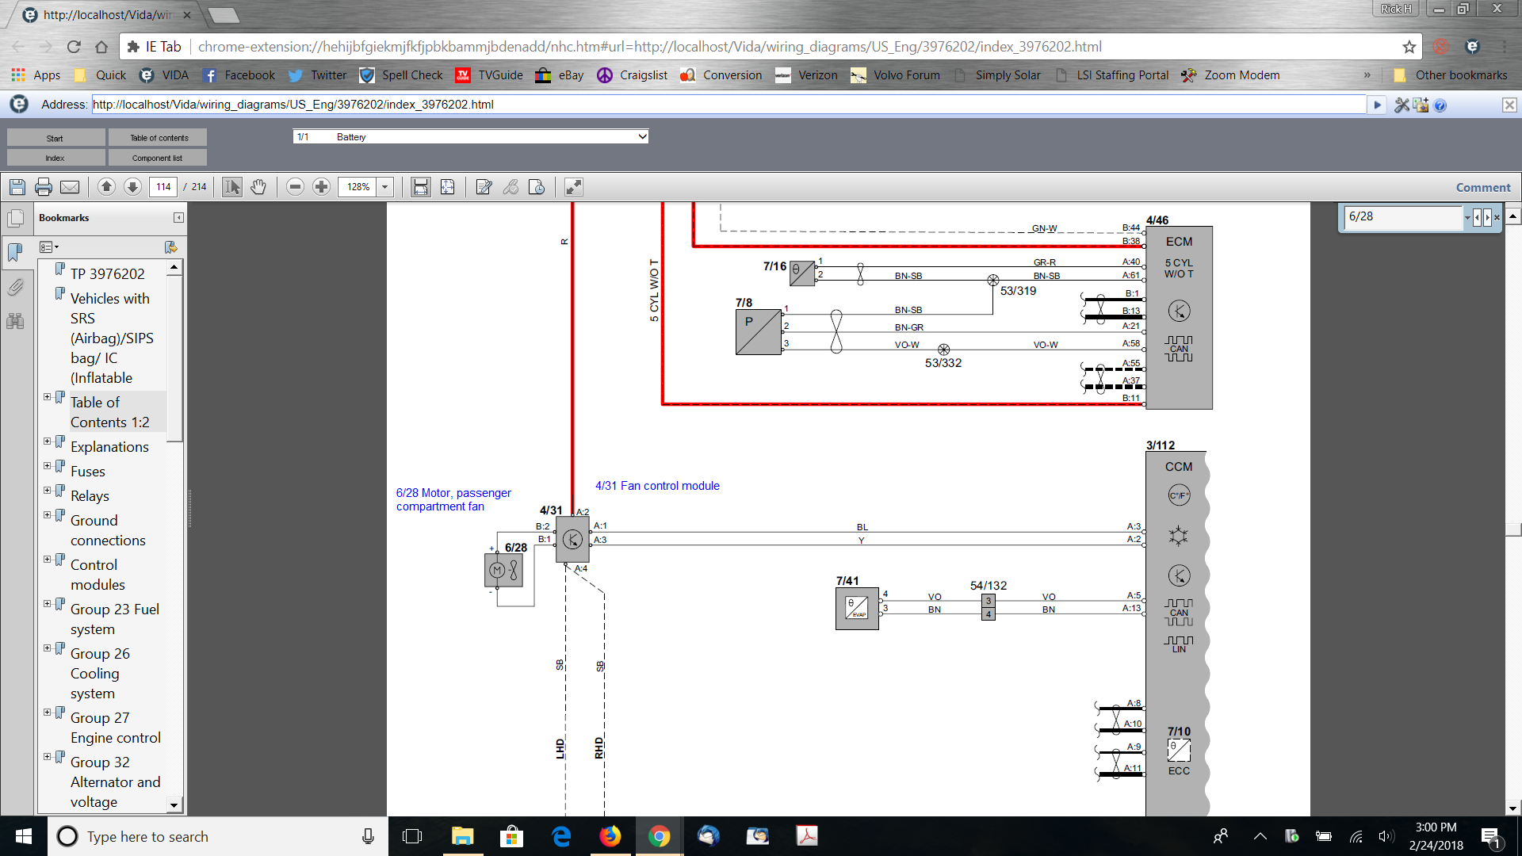This screenshot has width=1522, height=856.
Task: Click the Print icon in PDF toolbar
Action: (x=44, y=187)
